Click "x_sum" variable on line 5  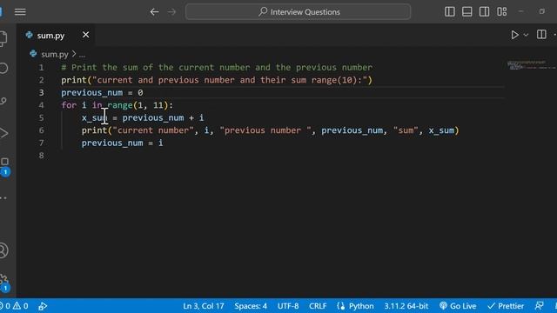pos(95,118)
